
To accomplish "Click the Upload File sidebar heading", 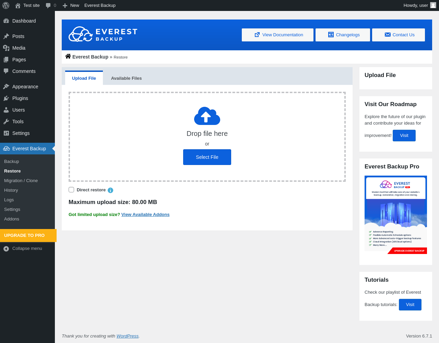I will [380, 75].
